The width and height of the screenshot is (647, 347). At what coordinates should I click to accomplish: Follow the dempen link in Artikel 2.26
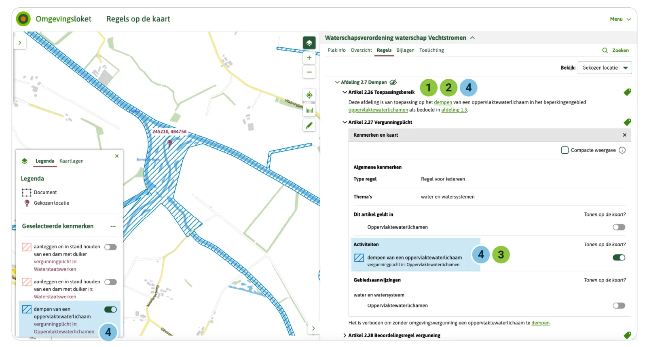point(443,102)
